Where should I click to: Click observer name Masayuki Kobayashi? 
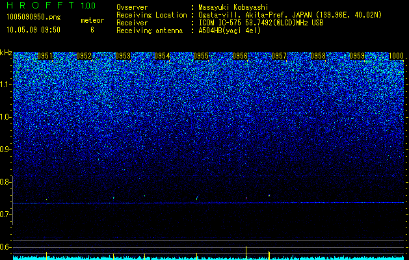233,7
